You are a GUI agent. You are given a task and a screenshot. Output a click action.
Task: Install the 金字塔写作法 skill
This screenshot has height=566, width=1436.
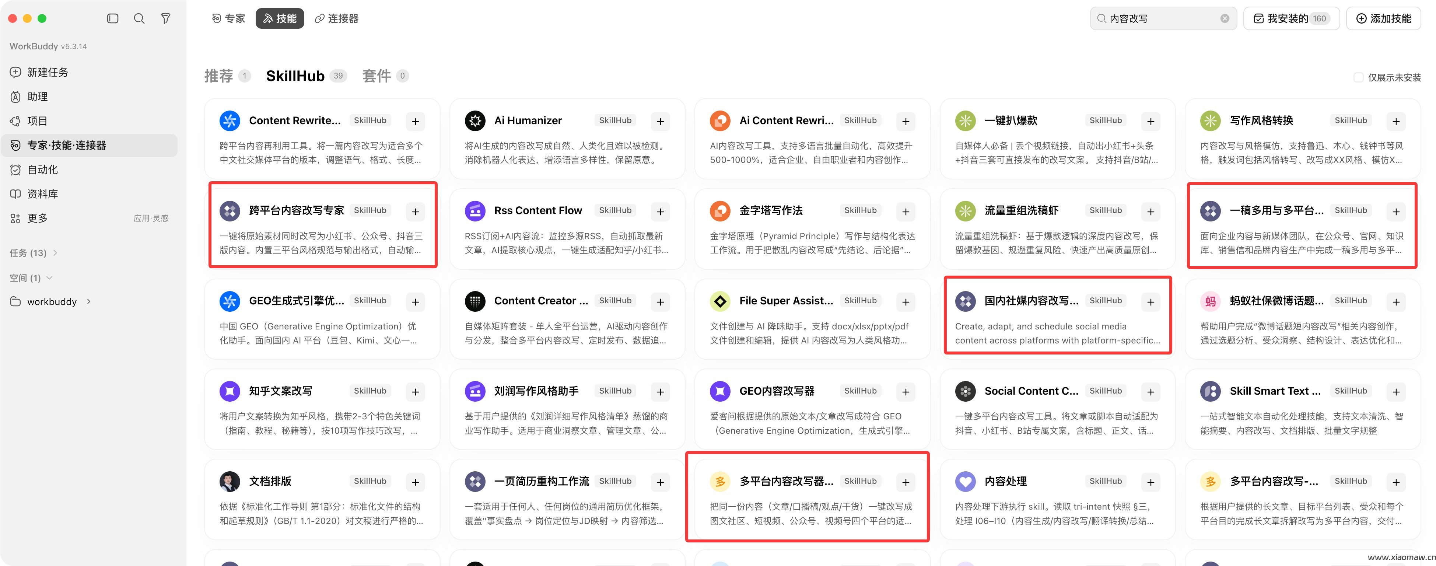(x=906, y=212)
